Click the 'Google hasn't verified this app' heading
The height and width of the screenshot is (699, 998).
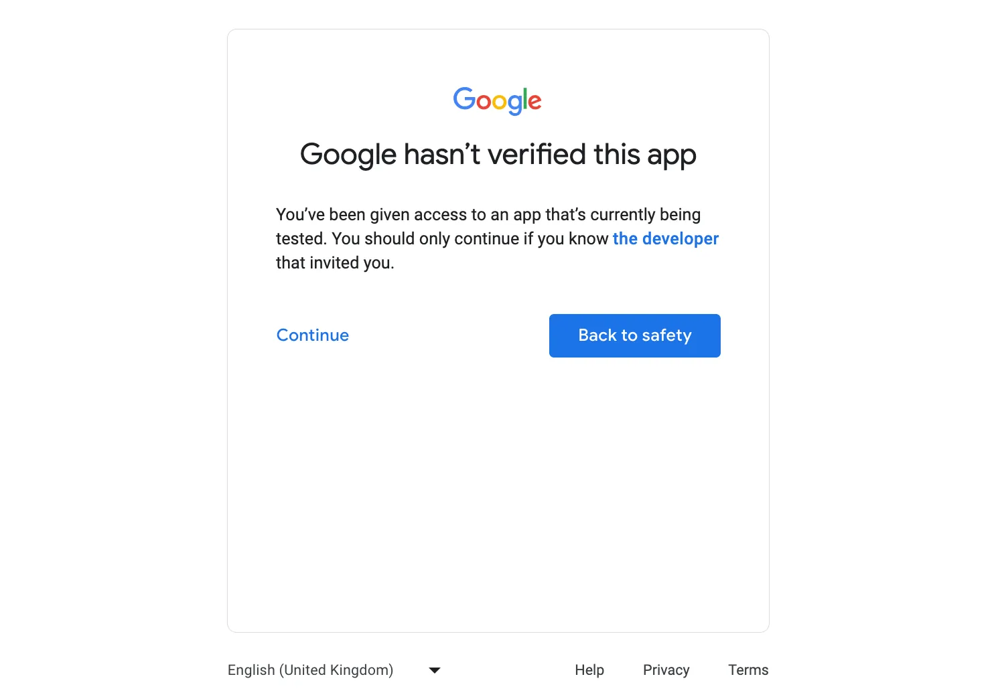click(498, 155)
